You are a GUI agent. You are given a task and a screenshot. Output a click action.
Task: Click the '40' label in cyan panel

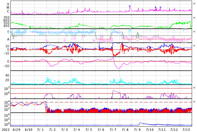tap(7, 76)
